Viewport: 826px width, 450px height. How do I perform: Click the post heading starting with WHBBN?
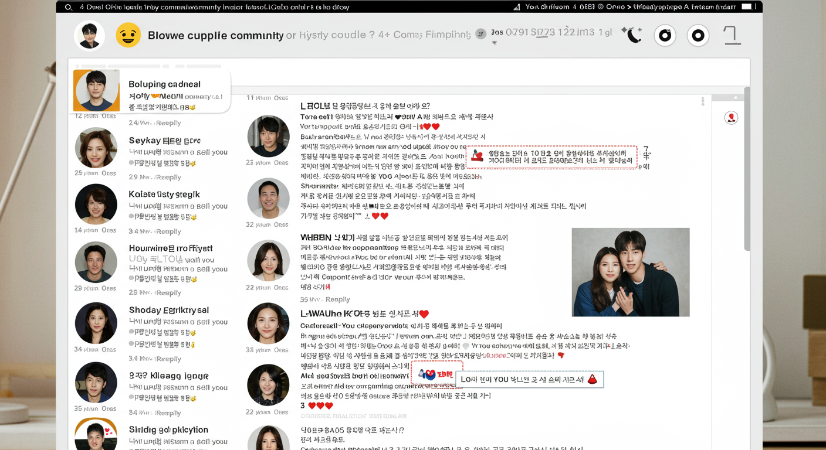[x=404, y=238]
